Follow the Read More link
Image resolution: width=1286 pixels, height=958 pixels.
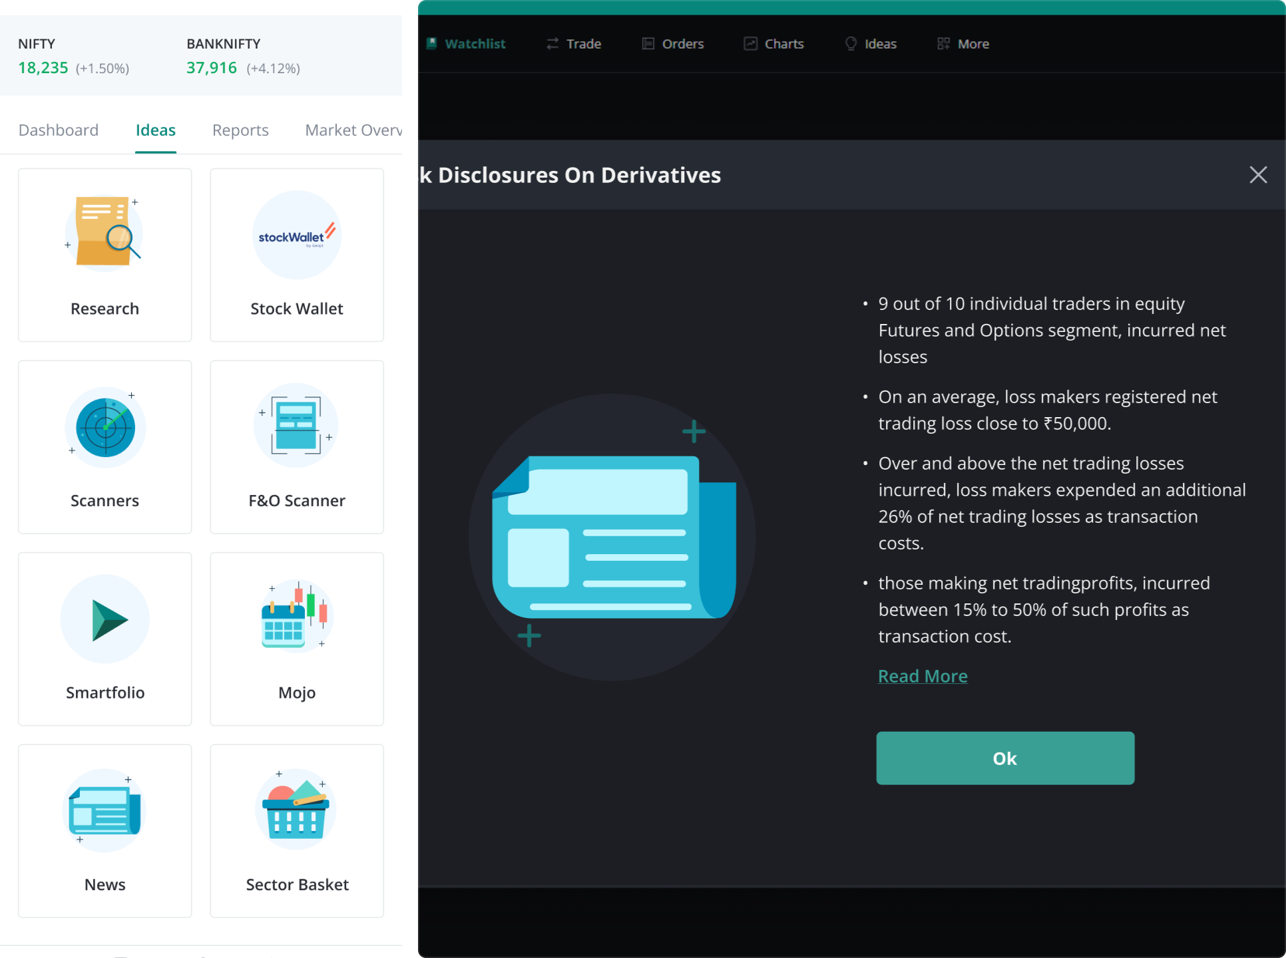point(923,676)
